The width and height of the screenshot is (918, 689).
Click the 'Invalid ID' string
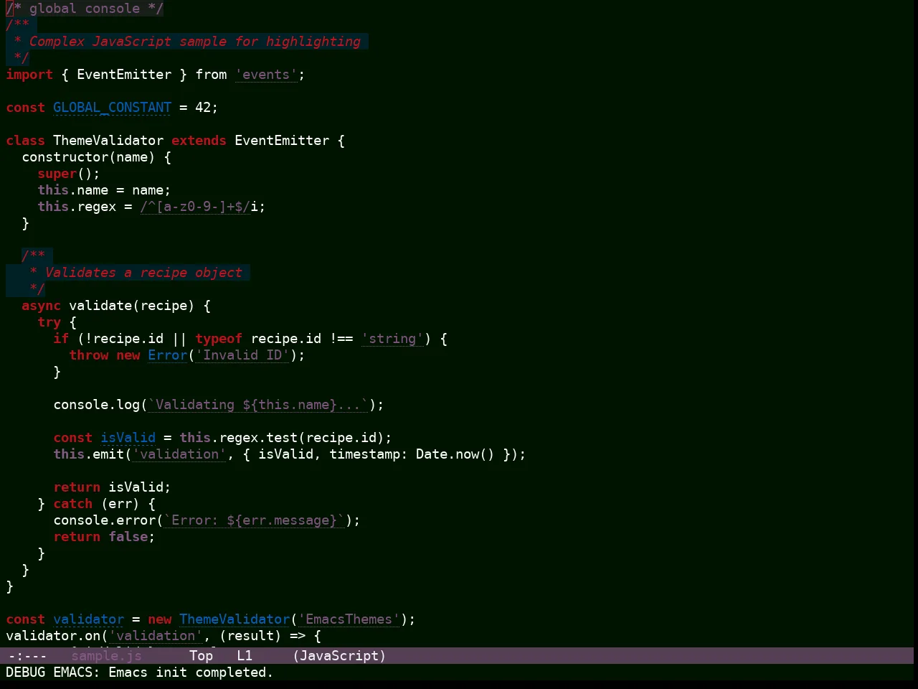pos(242,355)
